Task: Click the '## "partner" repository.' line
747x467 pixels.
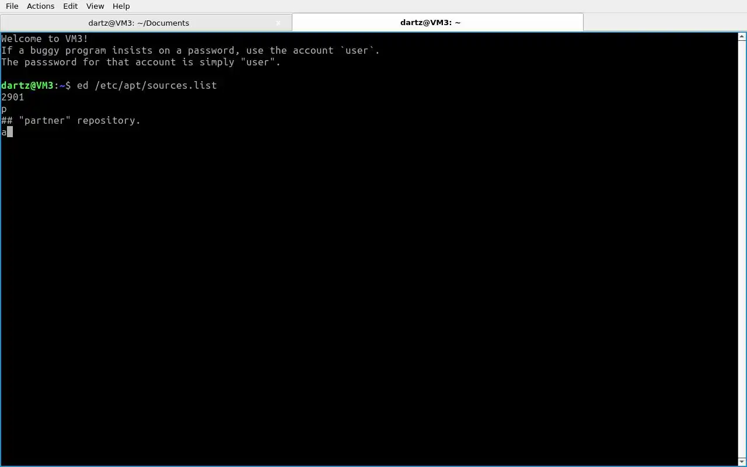Action: coord(71,120)
